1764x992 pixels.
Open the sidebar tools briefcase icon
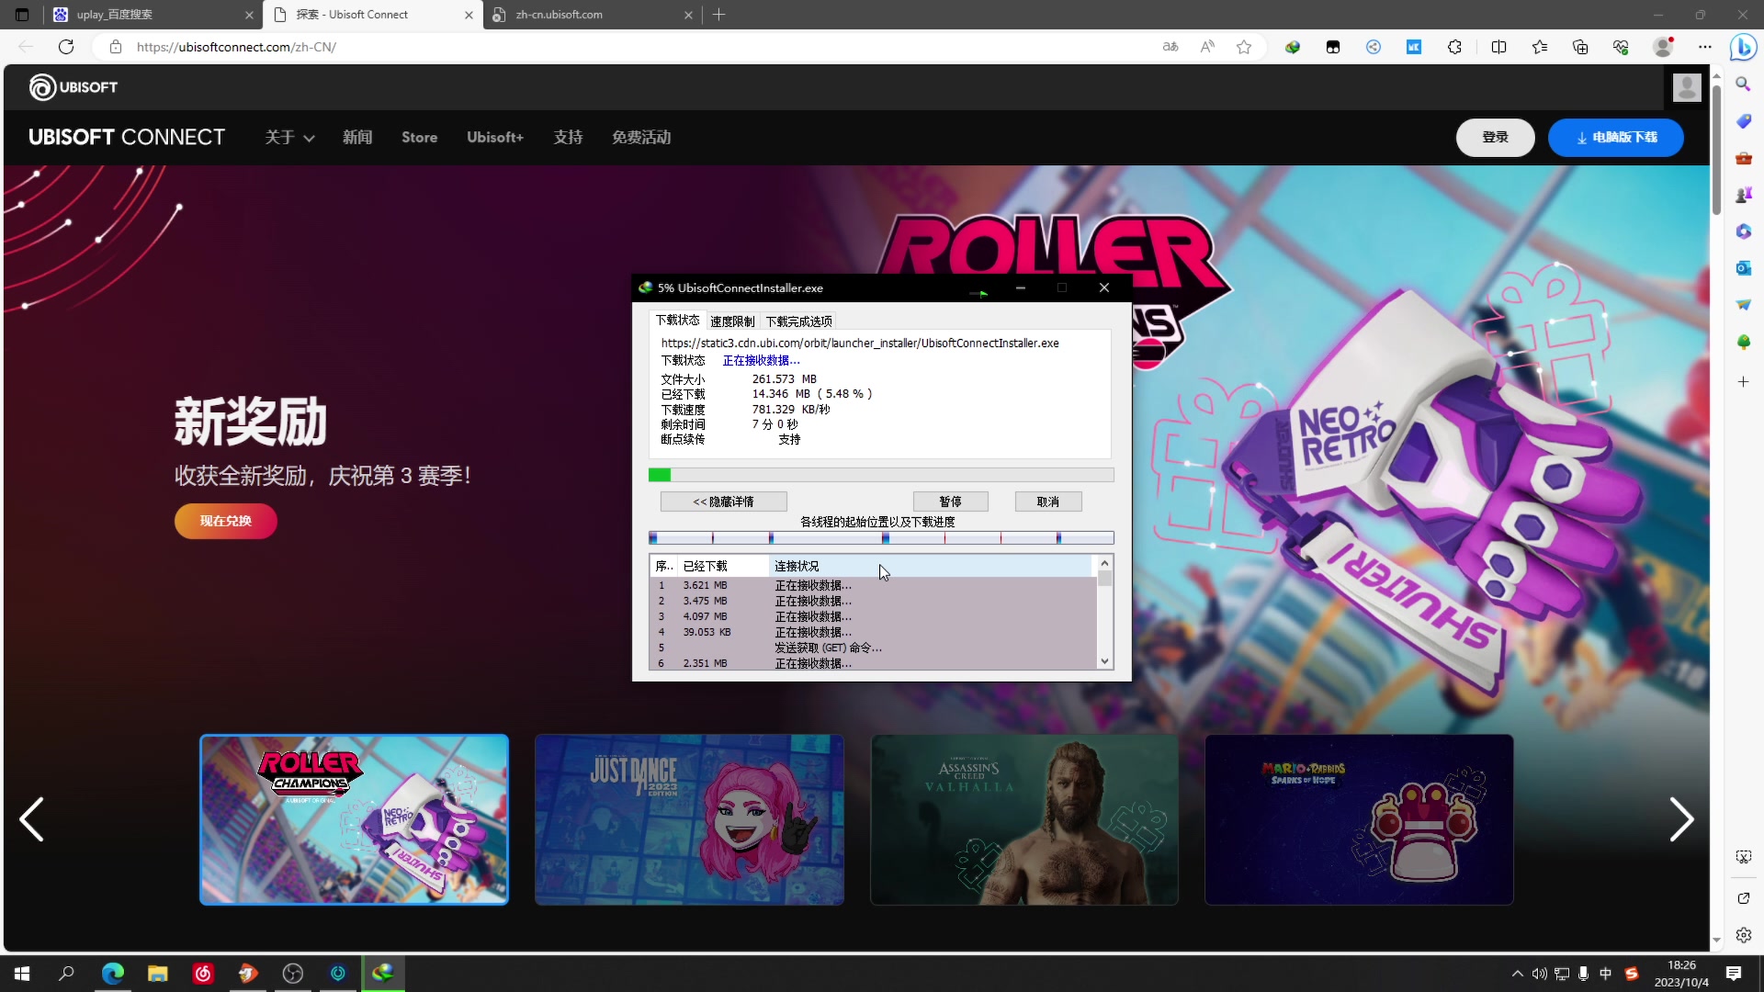1743,158
